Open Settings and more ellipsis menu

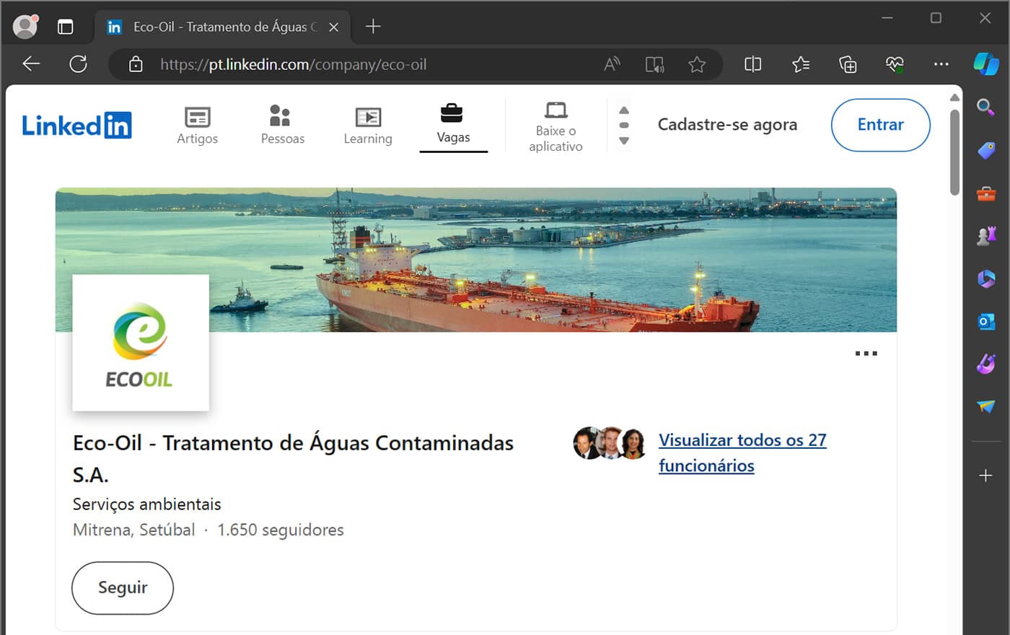tap(941, 65)
